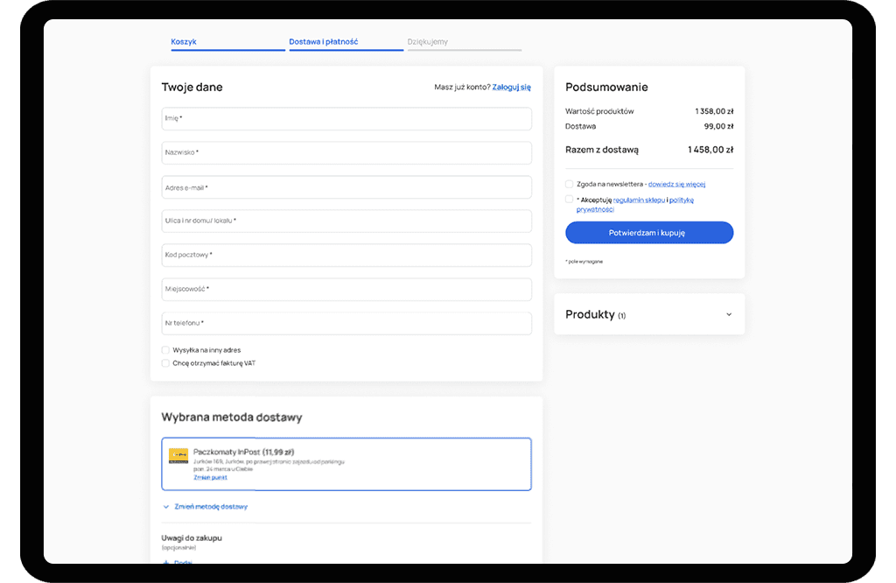Click the Podsumowanie heading
The image size is (896, 583).
(x=606, y=87)
